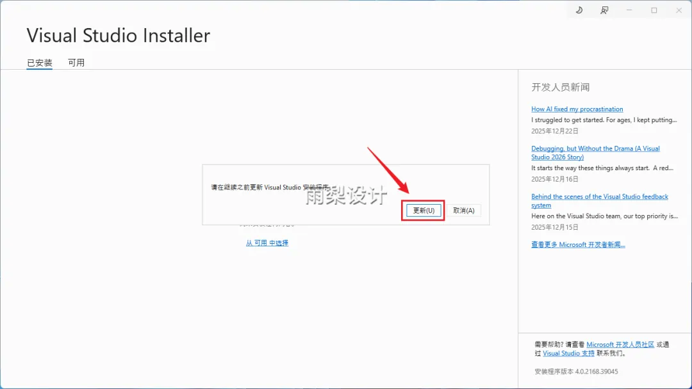The width and height of the screenshot is (692, 389).
Task: Click the date 2025年12月15日
Action: (x=555, y=227)
